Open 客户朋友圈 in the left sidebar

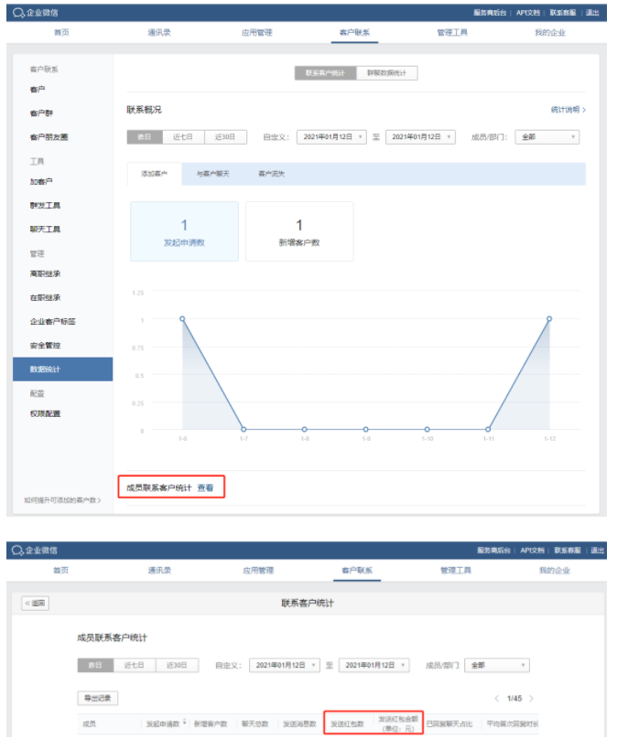(49, 137)
